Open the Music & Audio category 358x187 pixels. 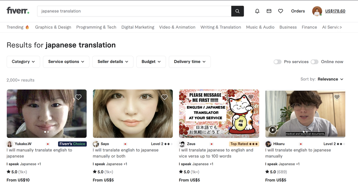point(260,27)
